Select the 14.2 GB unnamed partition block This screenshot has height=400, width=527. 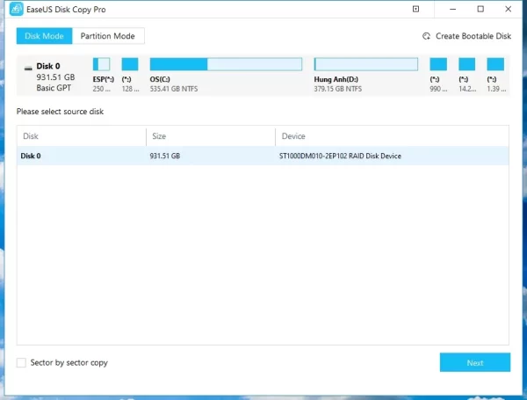pyautogui.click(x=467, y=64)
